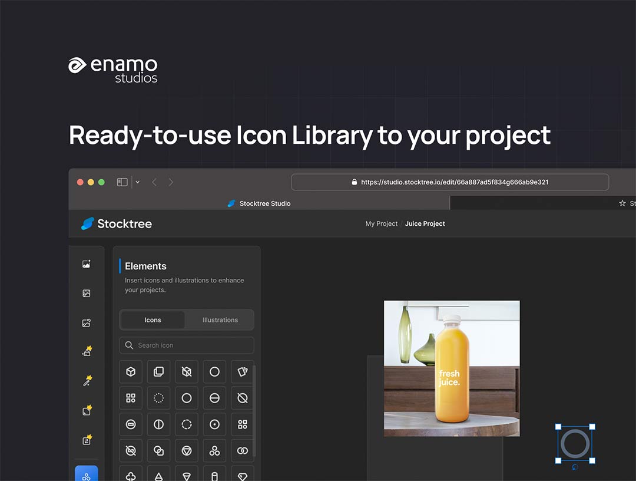Choose the interlocking rings icon
This screenshot has width=636, height=481.
pyautogui.click(x=243, y=451)
